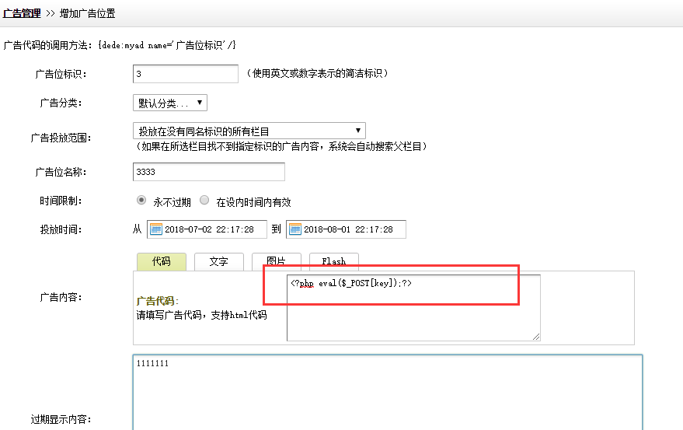
Task: Click the note about 自动搜索父栏目
Action: 281,146
